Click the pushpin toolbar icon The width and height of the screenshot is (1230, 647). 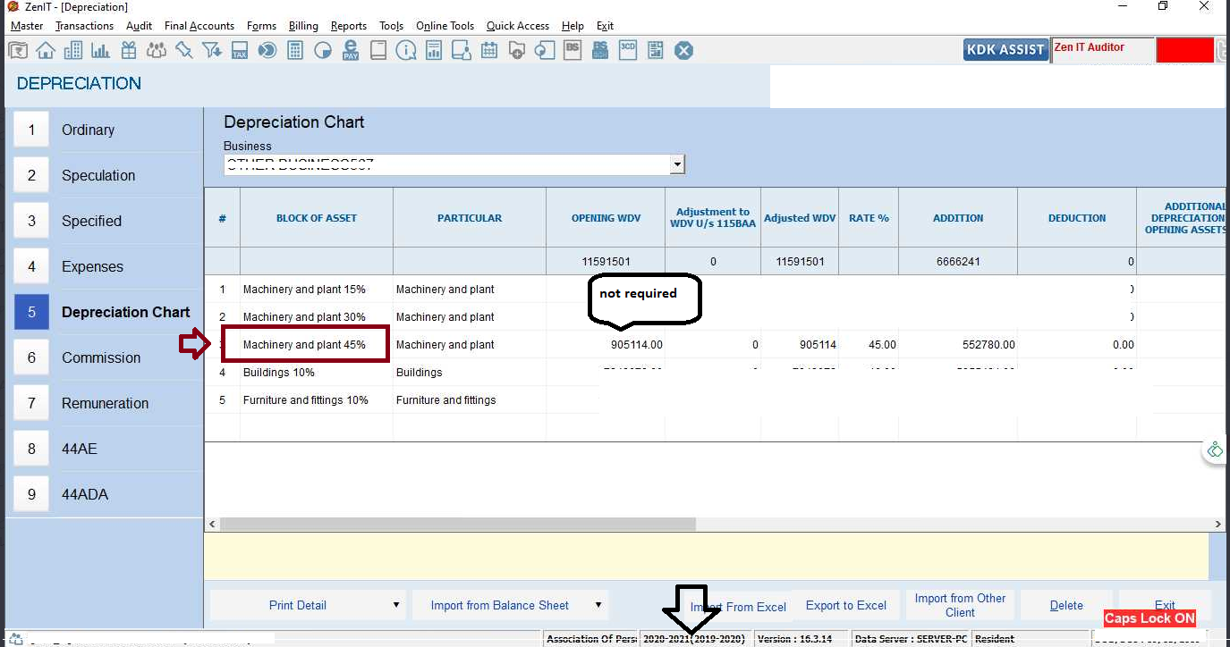[x=184, y=50]
